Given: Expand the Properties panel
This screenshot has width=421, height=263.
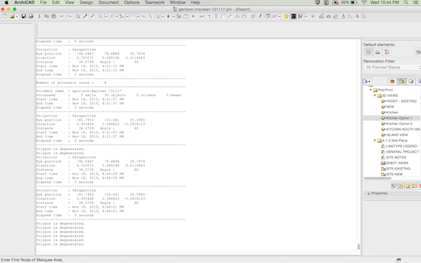Looking at the screenshot, I should tap(368, 194).
